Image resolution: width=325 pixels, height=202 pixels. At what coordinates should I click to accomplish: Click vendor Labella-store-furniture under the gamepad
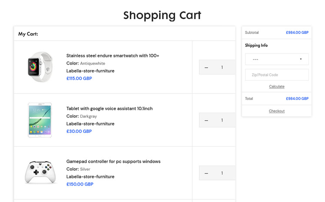click(90, 176)
